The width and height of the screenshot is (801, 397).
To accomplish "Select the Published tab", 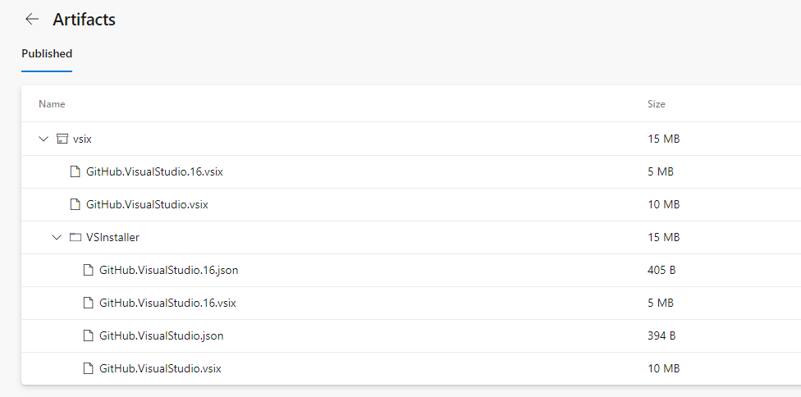I will pyautogui.click(x=47, y=53).
